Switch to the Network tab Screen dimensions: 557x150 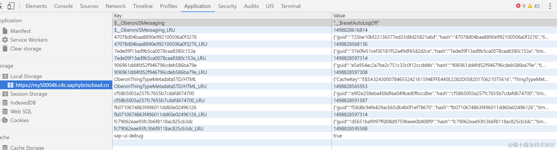click(x=116, y=6)
